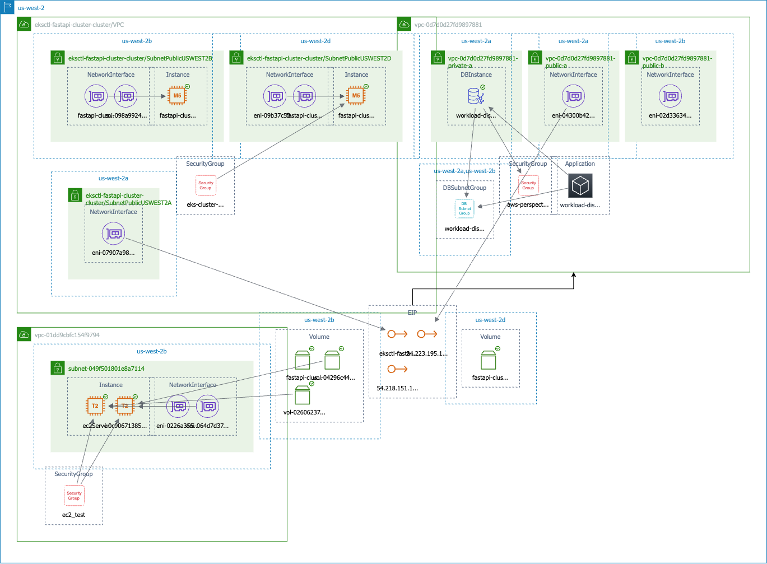Select the ec2_test security group icon
Screen dimensions: 767x564
point(74,496)
